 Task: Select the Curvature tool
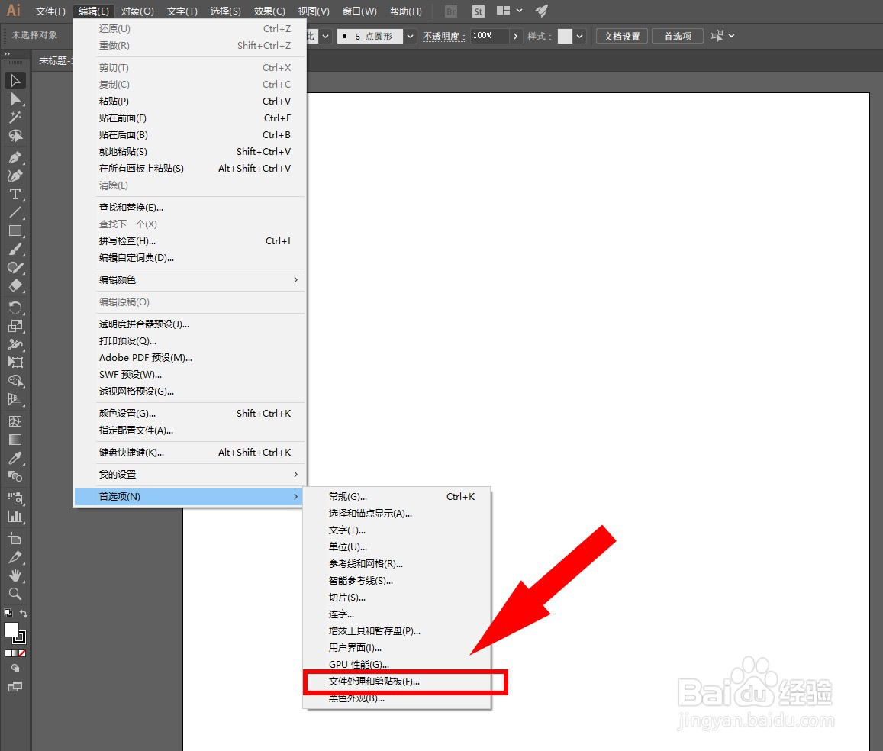pyautogui.click(x=15, y=176)
